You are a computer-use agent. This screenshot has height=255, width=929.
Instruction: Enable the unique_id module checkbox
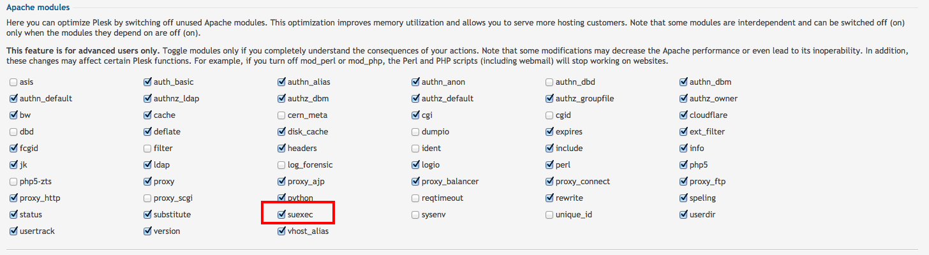(550, 215)
